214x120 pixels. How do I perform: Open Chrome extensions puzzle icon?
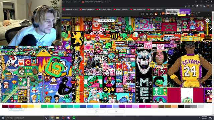click(197, 6)
